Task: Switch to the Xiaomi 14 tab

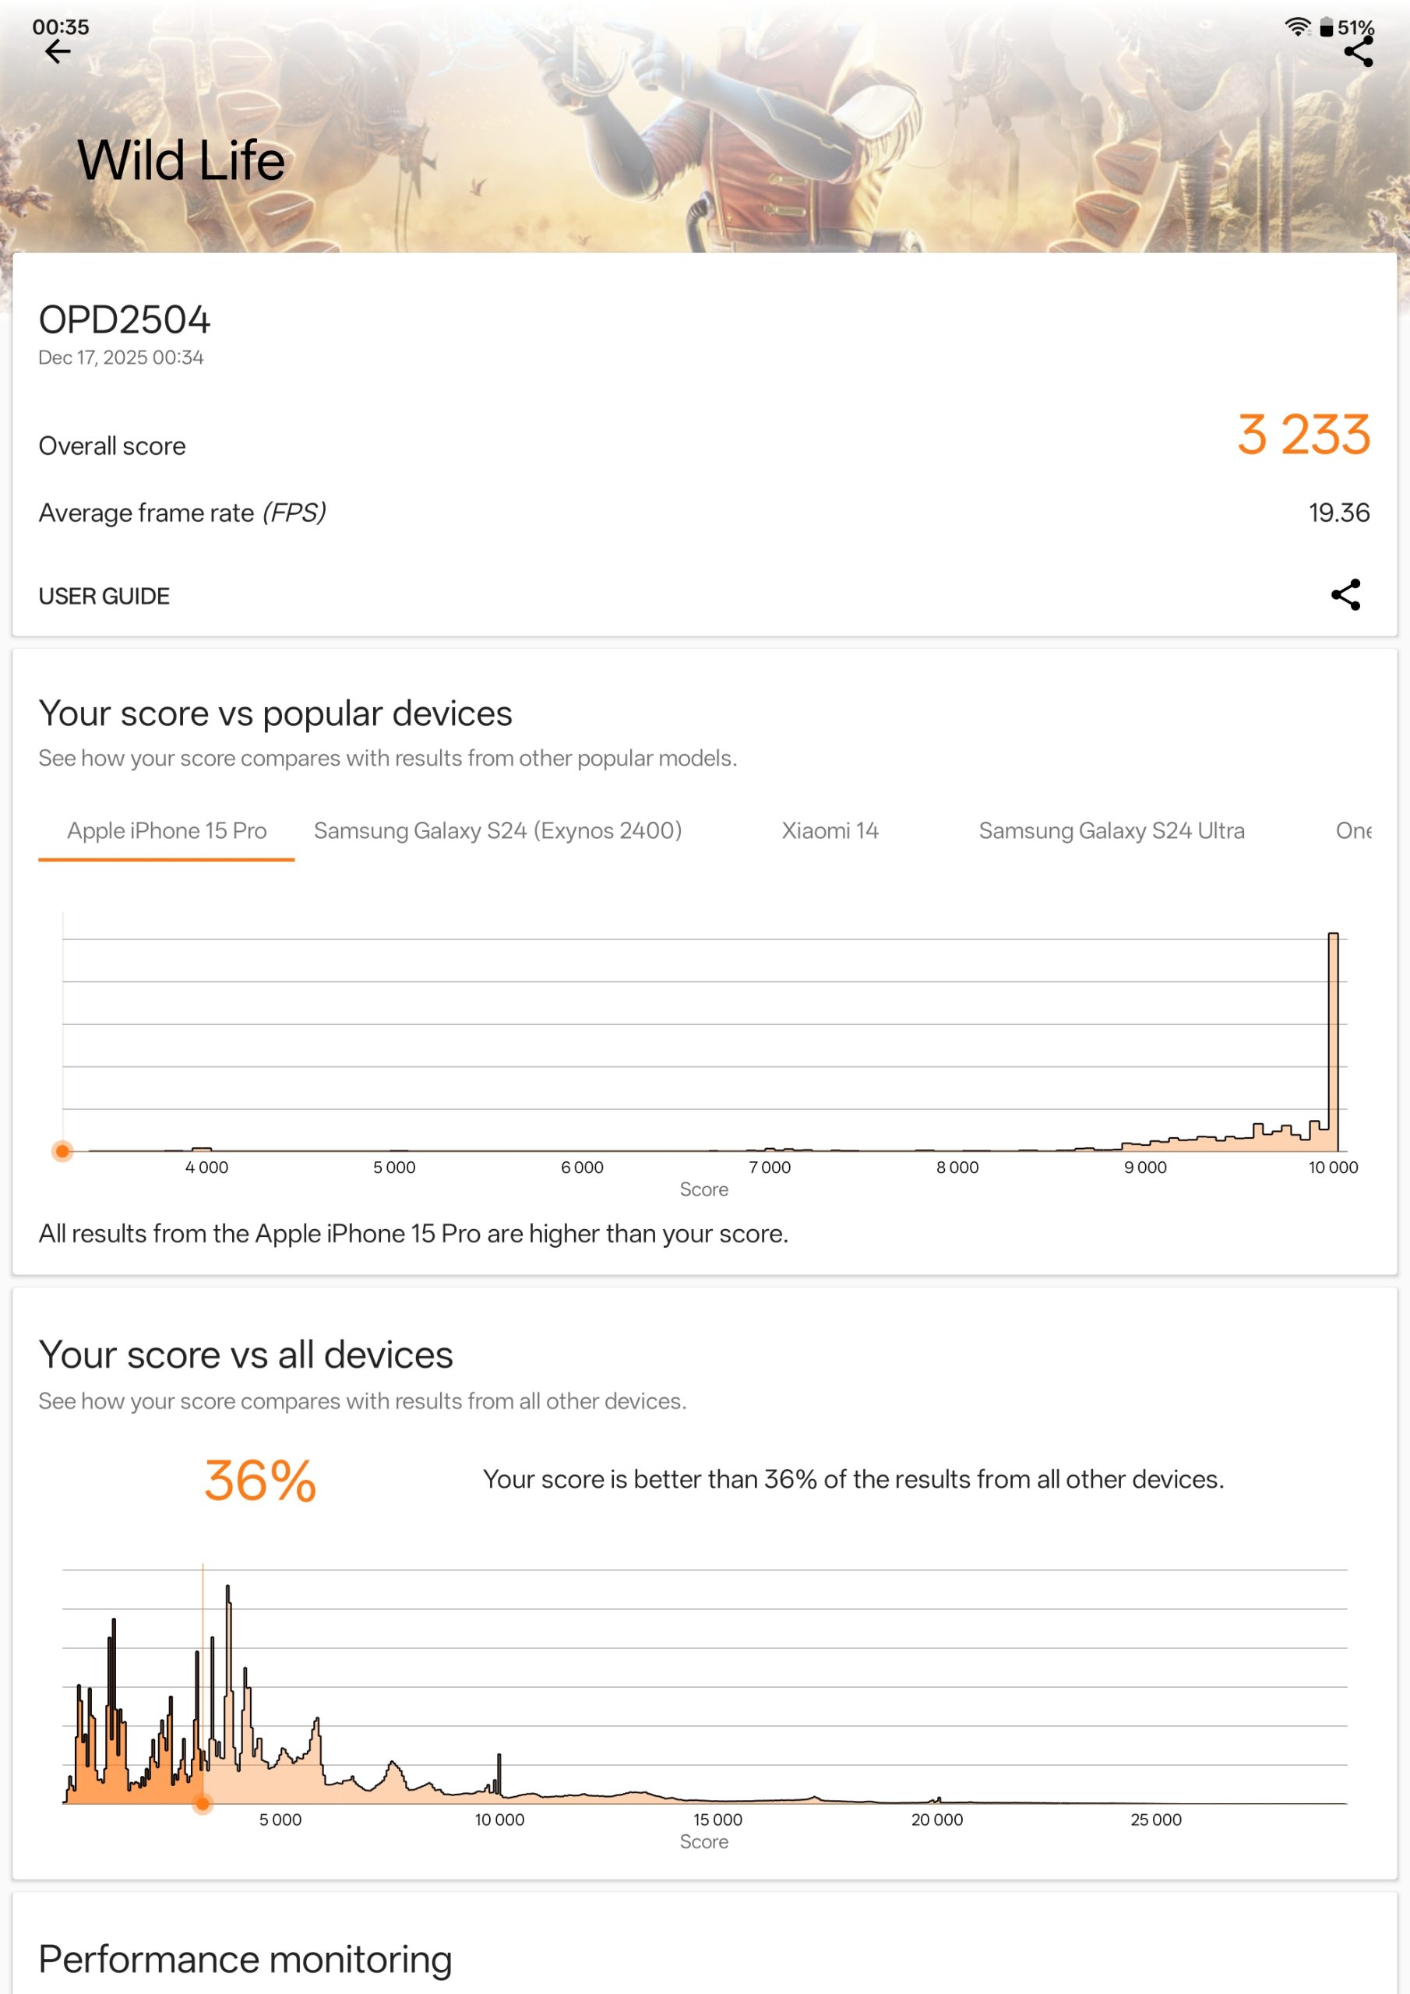Action: [x=830, y=831]
